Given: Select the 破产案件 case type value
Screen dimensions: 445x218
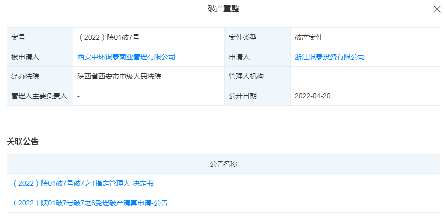Looking at the screenshot, I should coord(309,37).
